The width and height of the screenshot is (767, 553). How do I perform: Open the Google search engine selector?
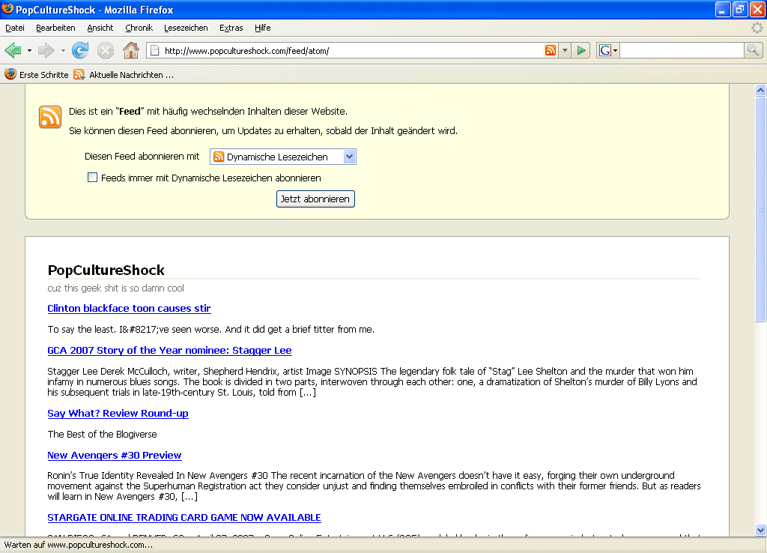click(608, 50)
